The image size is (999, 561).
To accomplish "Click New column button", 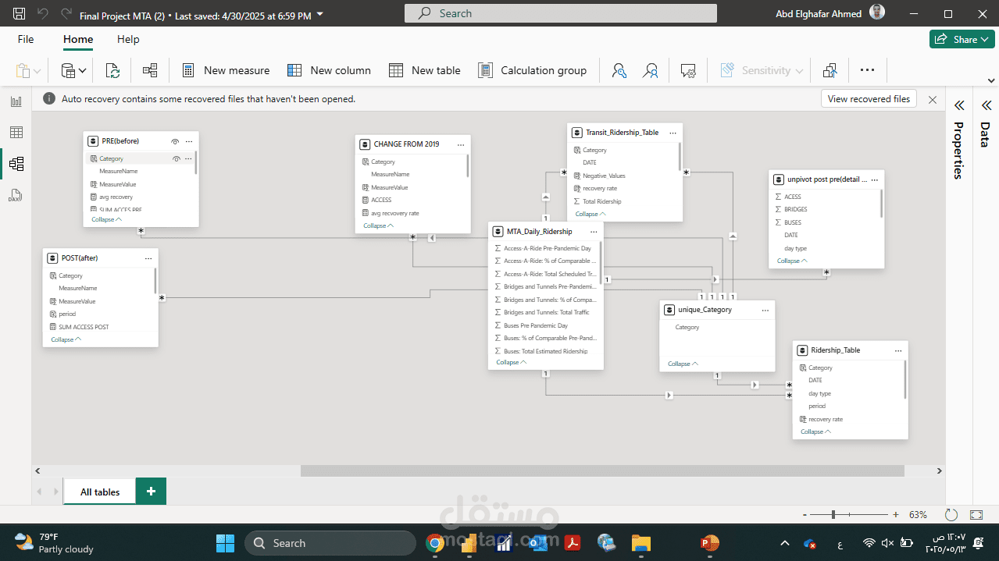I will click(x=329, y=70).
